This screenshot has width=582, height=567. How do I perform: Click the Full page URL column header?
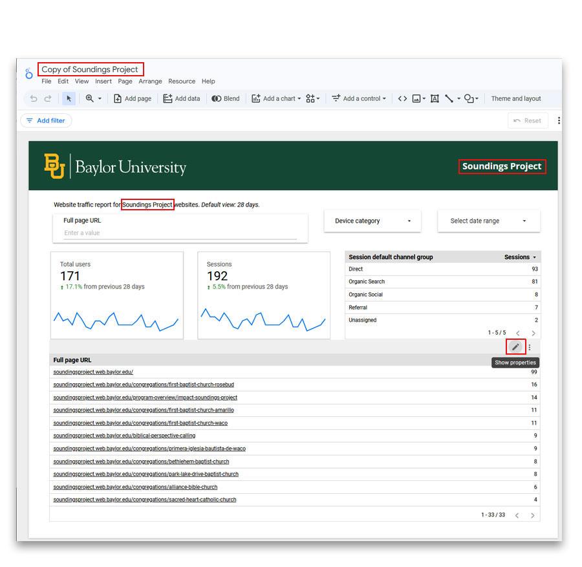tap(72, 360)
